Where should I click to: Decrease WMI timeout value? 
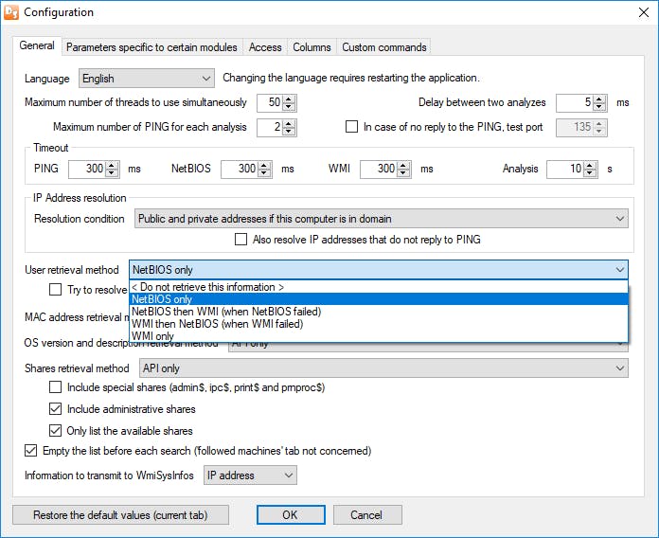click(403, 172)
